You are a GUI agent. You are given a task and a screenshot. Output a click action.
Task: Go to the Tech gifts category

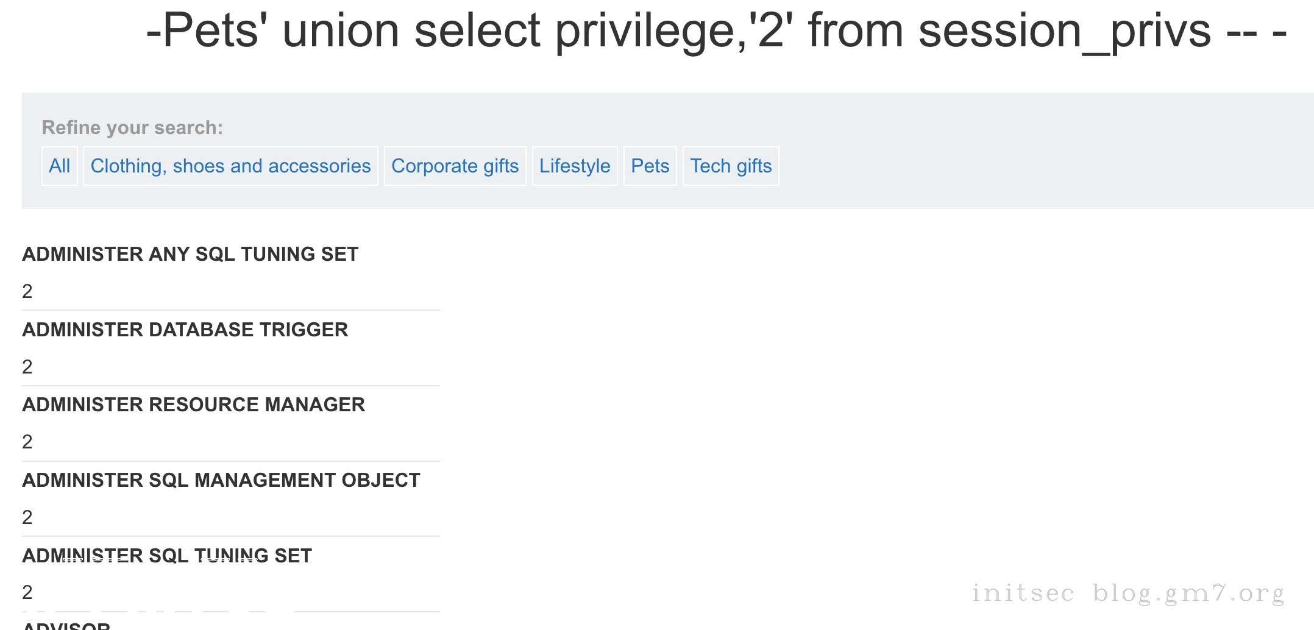point(731,166)
